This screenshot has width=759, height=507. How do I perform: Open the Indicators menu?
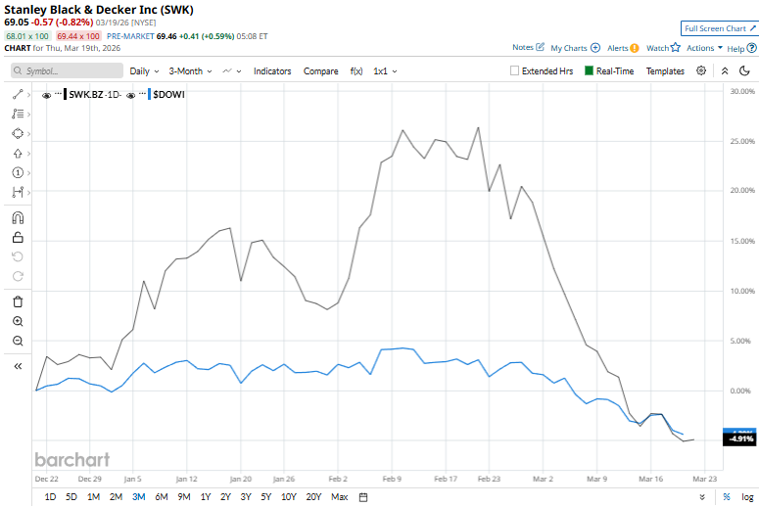pos(272,71)
